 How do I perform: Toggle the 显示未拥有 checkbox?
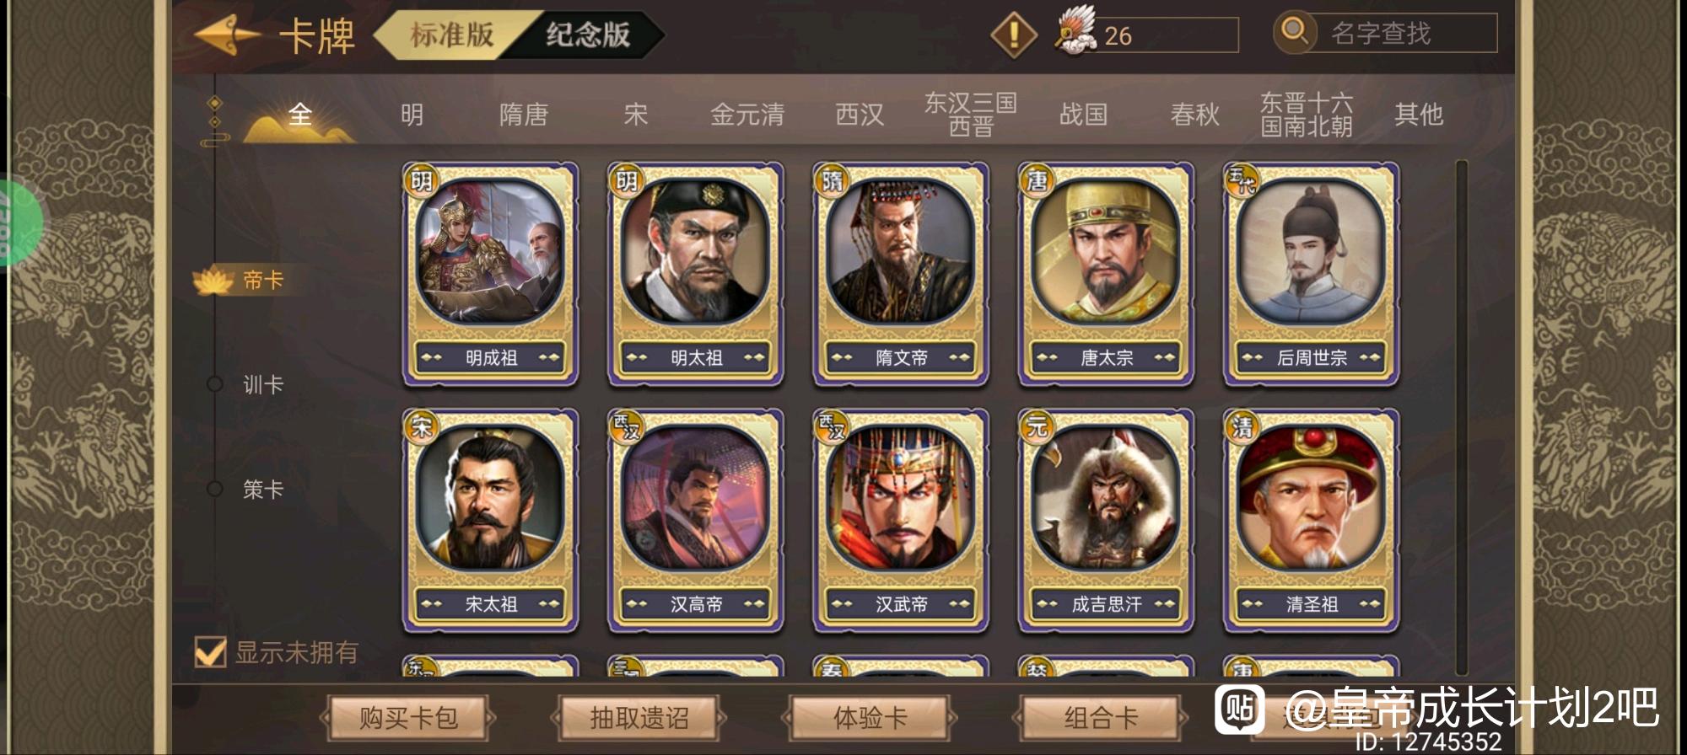tap(210, 651)
